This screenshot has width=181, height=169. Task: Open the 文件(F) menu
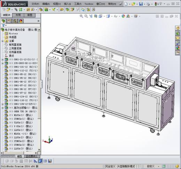(x=35, y=4)
